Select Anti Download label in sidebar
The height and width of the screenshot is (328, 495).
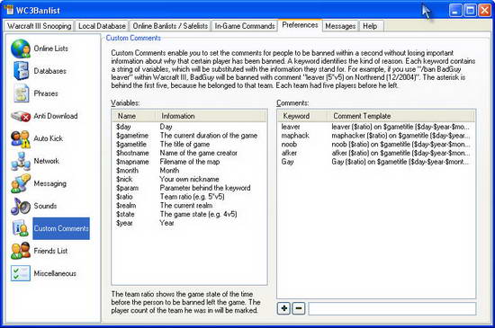point(56,116)
